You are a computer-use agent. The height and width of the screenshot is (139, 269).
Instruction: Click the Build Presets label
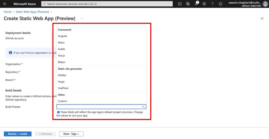[13, 107]
